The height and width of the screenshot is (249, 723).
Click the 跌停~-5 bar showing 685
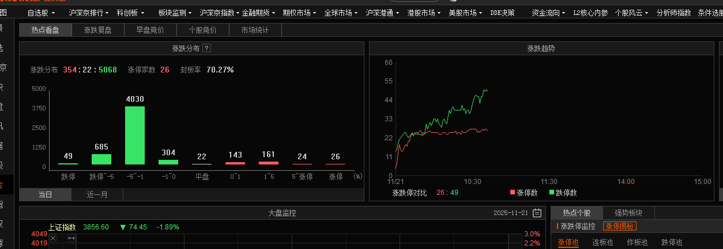pos(101,159)
